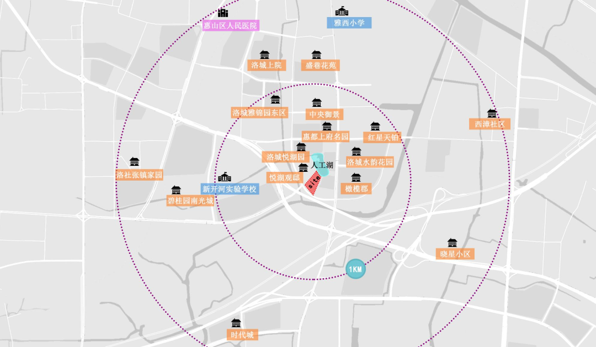Select the 盛巷花苑 label
596x347 pixels.
click(321, 65)
